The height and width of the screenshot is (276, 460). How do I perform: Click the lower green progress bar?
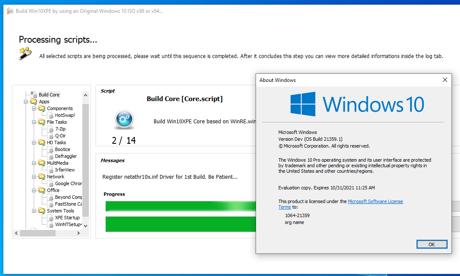click(x=181, y=224)
